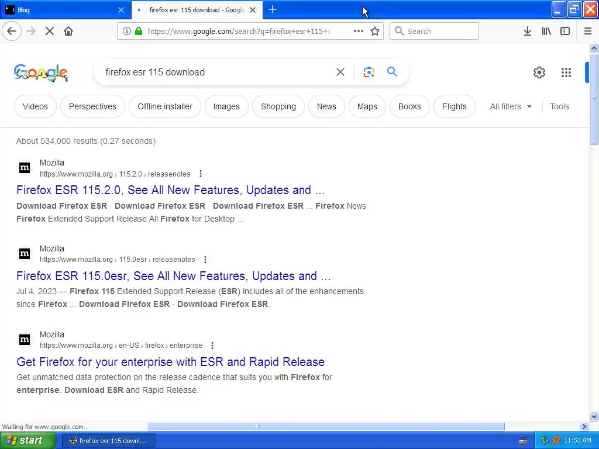The image size is (599, 449).
Task: Open the Downloads arrow icon in toolbar
Action: (x=528, y=31)
